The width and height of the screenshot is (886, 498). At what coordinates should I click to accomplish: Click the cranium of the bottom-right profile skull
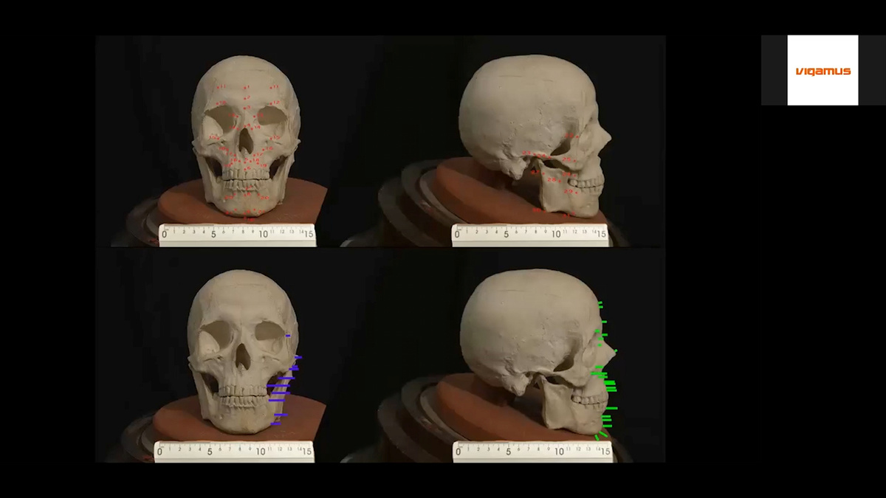pos(517,317)
